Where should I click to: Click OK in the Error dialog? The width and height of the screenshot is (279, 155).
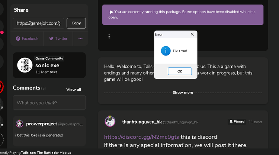[x=180, y=71]
